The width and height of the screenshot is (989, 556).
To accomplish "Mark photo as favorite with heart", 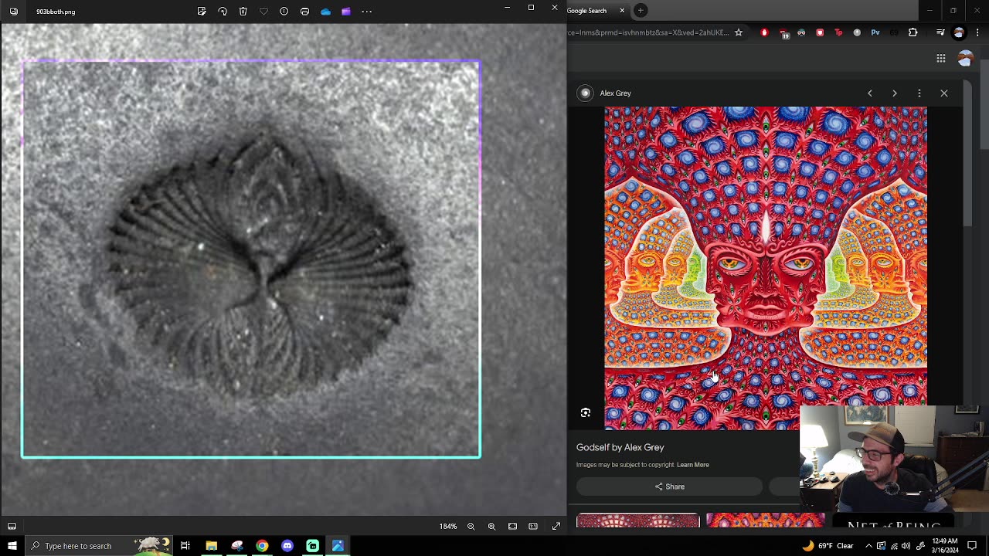I will [x=263, y=12].
